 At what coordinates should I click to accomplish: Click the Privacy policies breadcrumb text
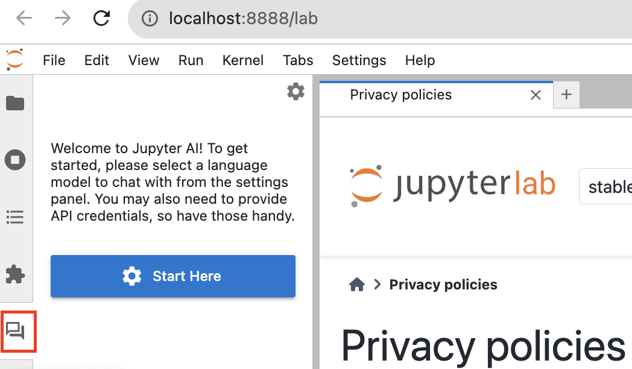[443, 285]
